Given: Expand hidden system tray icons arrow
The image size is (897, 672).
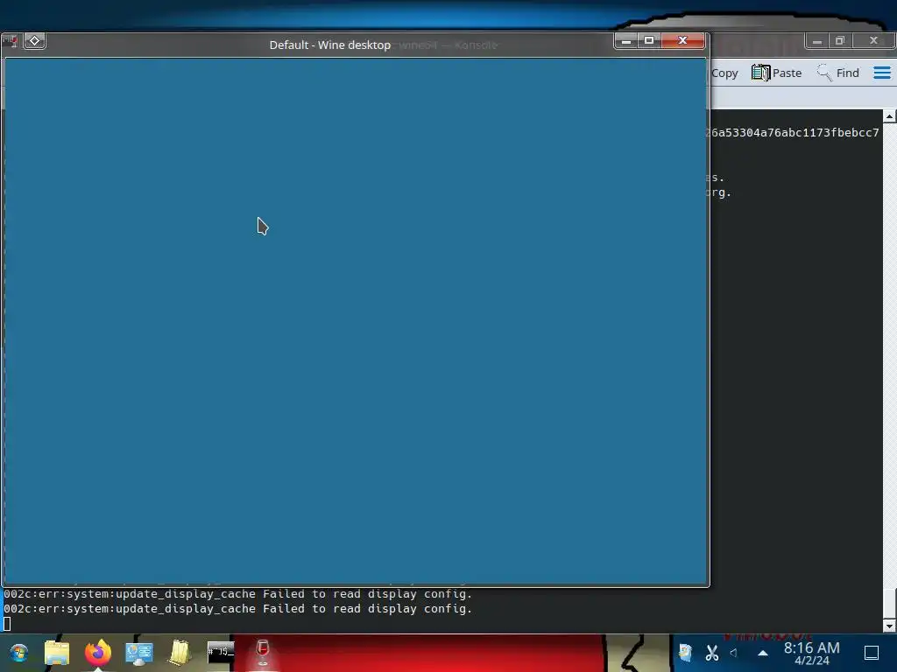Looking at the screenshot, I should click(763, 653).
